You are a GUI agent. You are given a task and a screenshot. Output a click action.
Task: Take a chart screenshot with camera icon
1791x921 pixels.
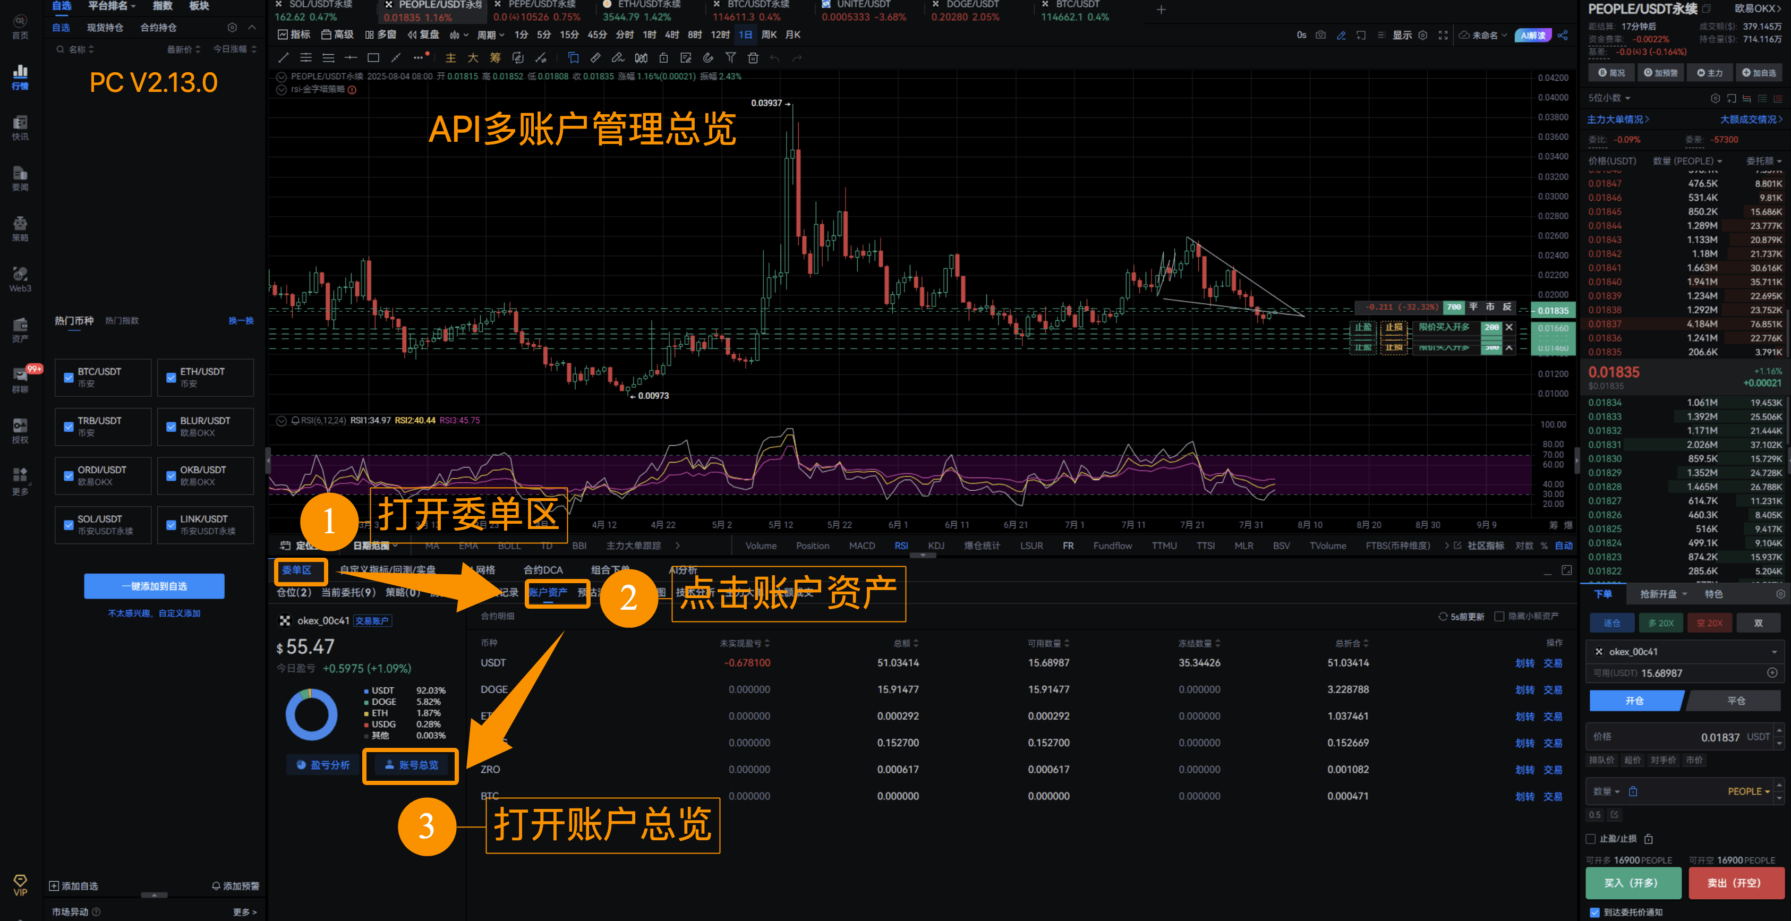(1320, 35)
